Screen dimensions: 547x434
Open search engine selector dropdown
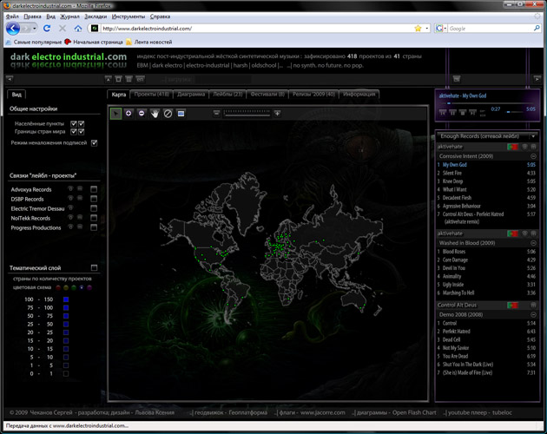pyautogui.click(x=441, y=29)
